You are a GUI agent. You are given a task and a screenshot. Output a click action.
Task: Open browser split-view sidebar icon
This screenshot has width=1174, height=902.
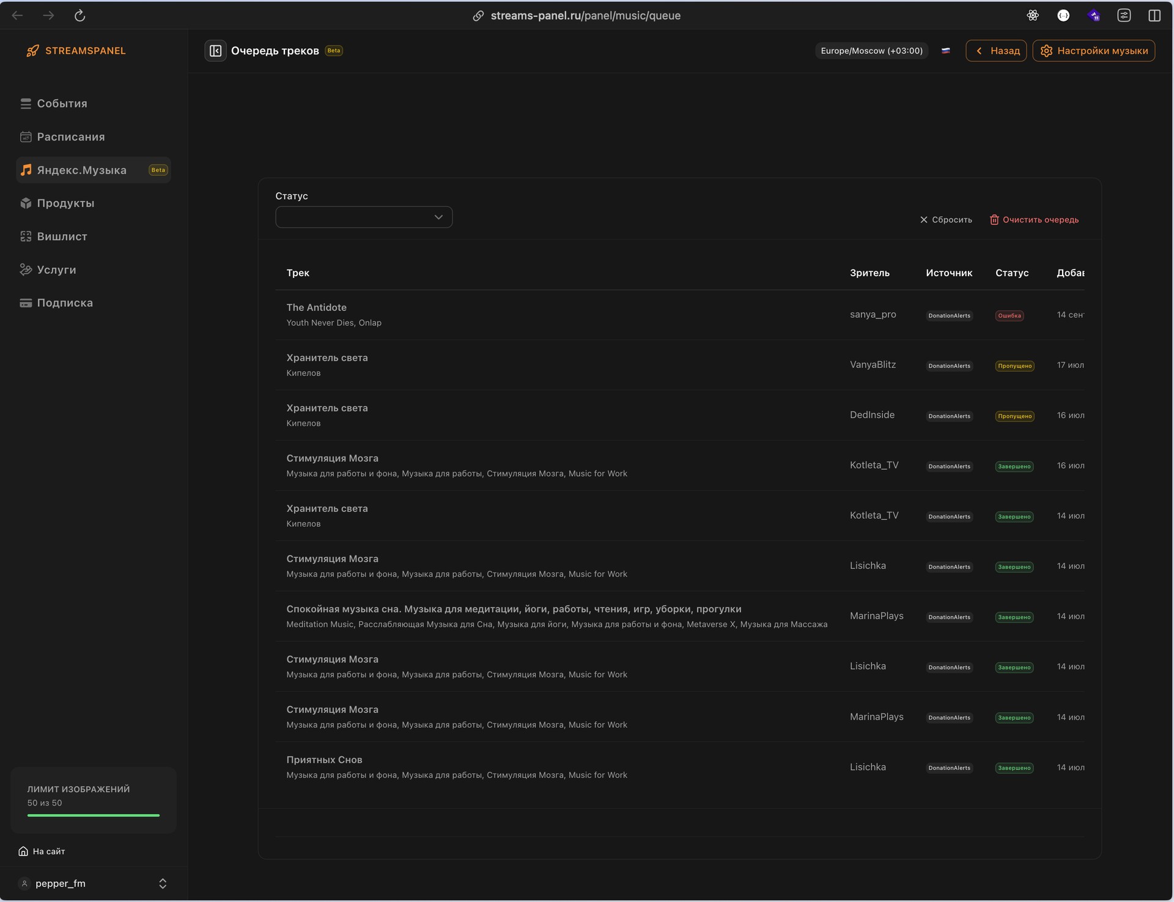(x=1154, y=16)
